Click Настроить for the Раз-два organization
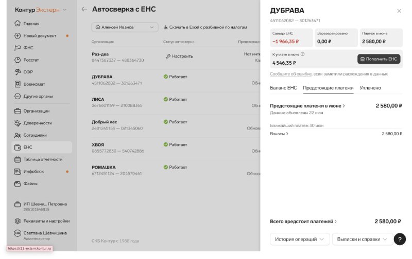 pyautogui.click(x=179, y=56)
